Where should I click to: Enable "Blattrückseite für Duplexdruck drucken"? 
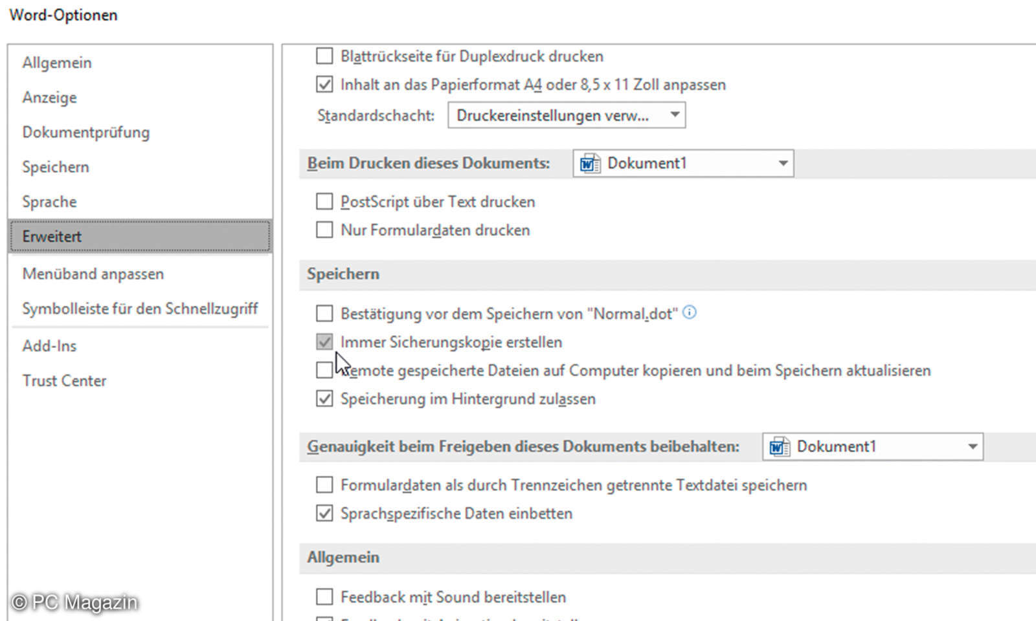click(x=324, y=56)
